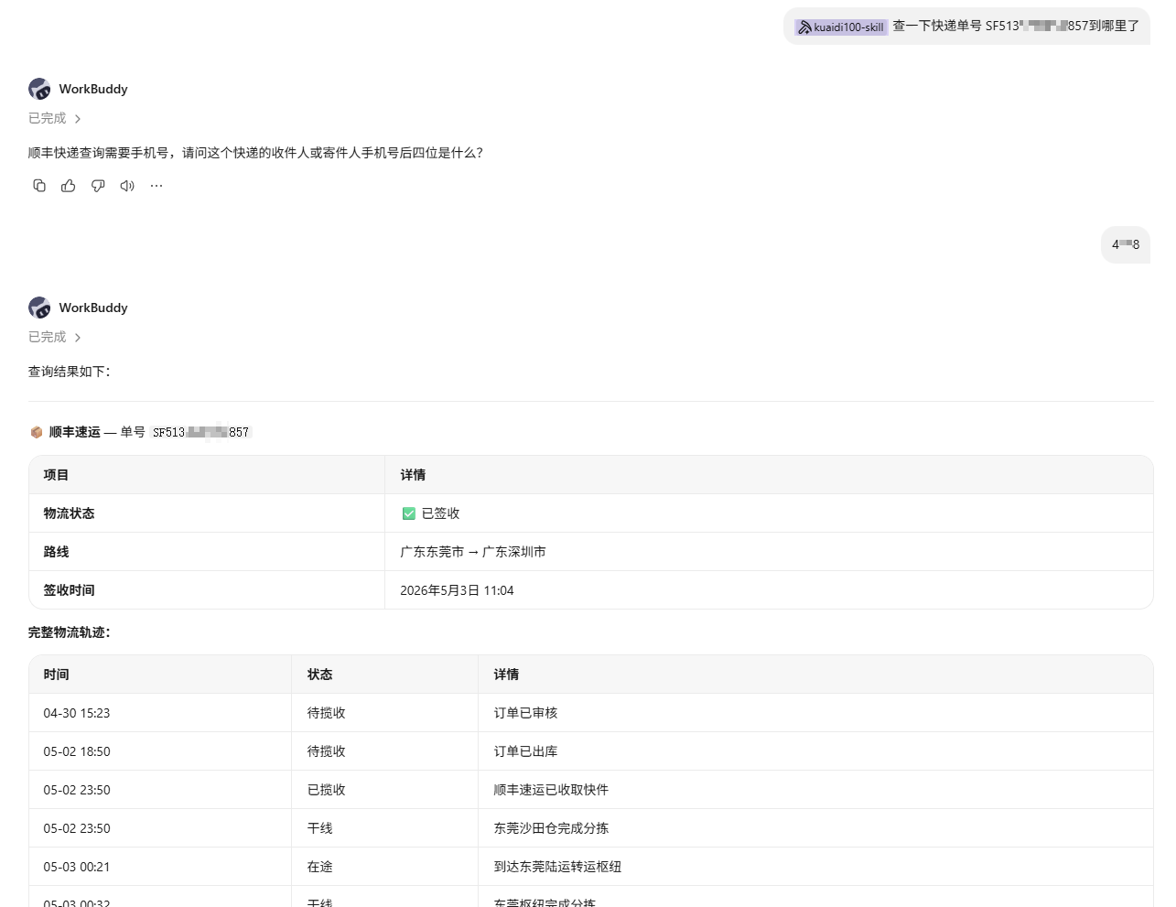Click the 路线 row label
The height and width of the screenshot is (907, 1176).
click(x=56, y=552)
